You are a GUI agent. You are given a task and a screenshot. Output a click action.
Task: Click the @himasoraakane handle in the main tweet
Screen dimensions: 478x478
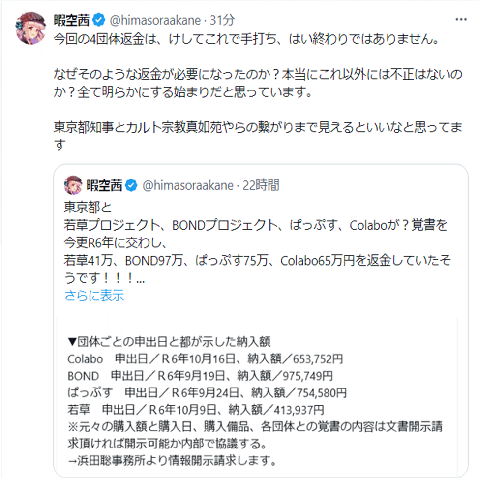[154, 20]
